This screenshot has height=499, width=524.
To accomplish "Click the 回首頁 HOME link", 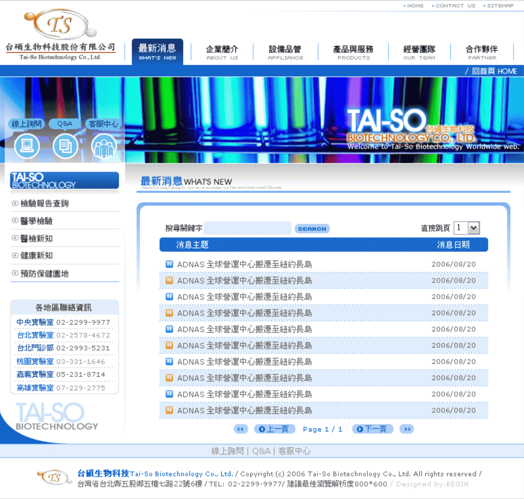I will pos(494,71).
